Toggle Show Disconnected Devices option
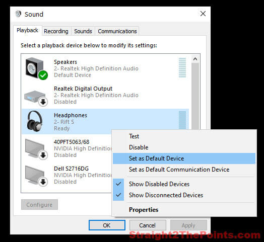Image resolution: width=264 pixels, height=242 pixels. click(184, 195)
